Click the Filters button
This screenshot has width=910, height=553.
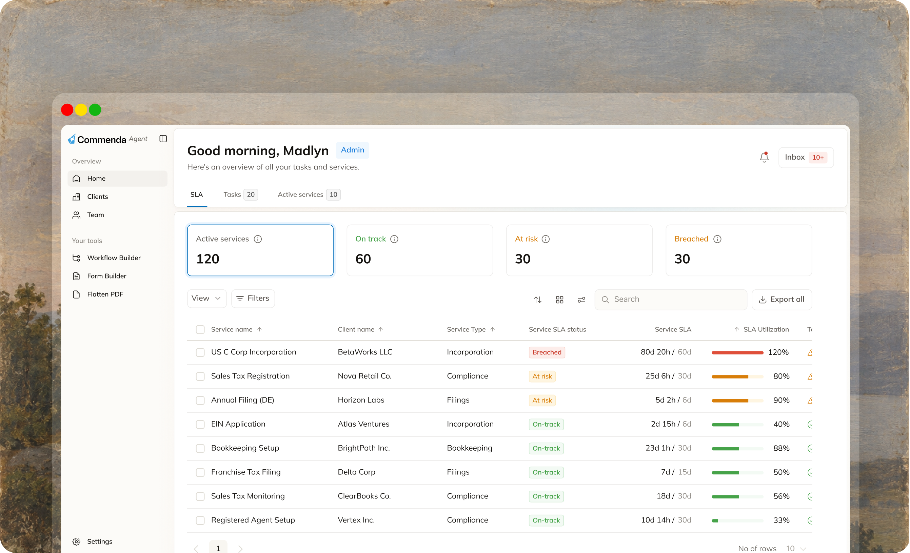pyautogui.click(x=253, y=298)
